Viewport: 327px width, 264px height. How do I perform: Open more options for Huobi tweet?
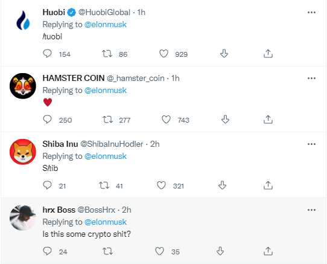(x=311, y=13)
